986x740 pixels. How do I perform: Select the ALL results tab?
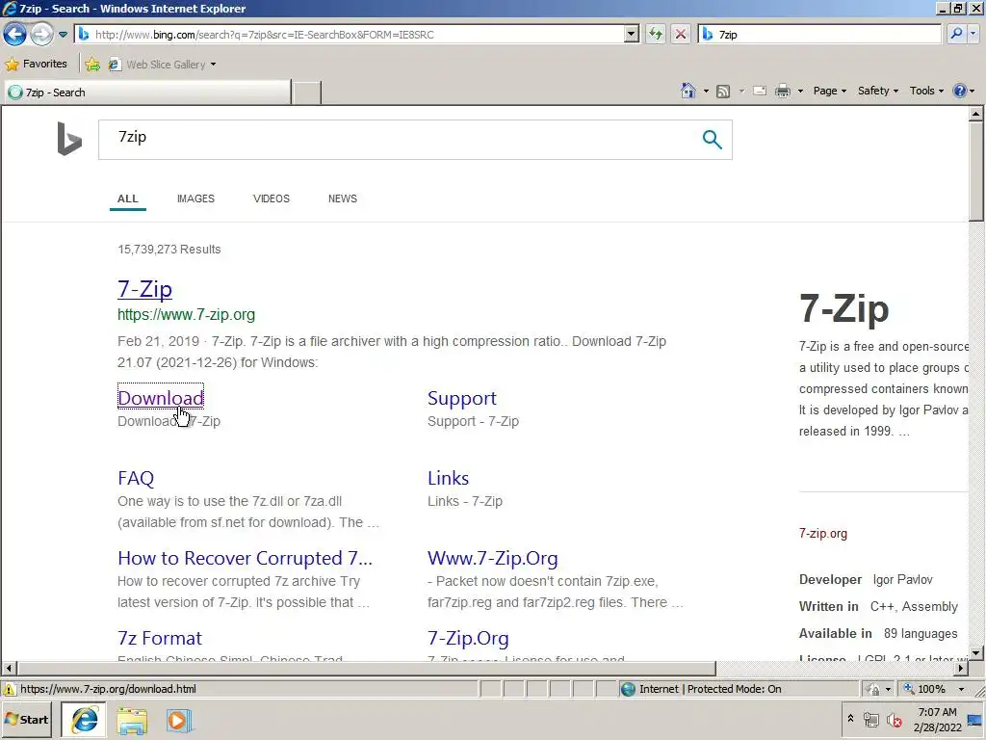[128, 198]
